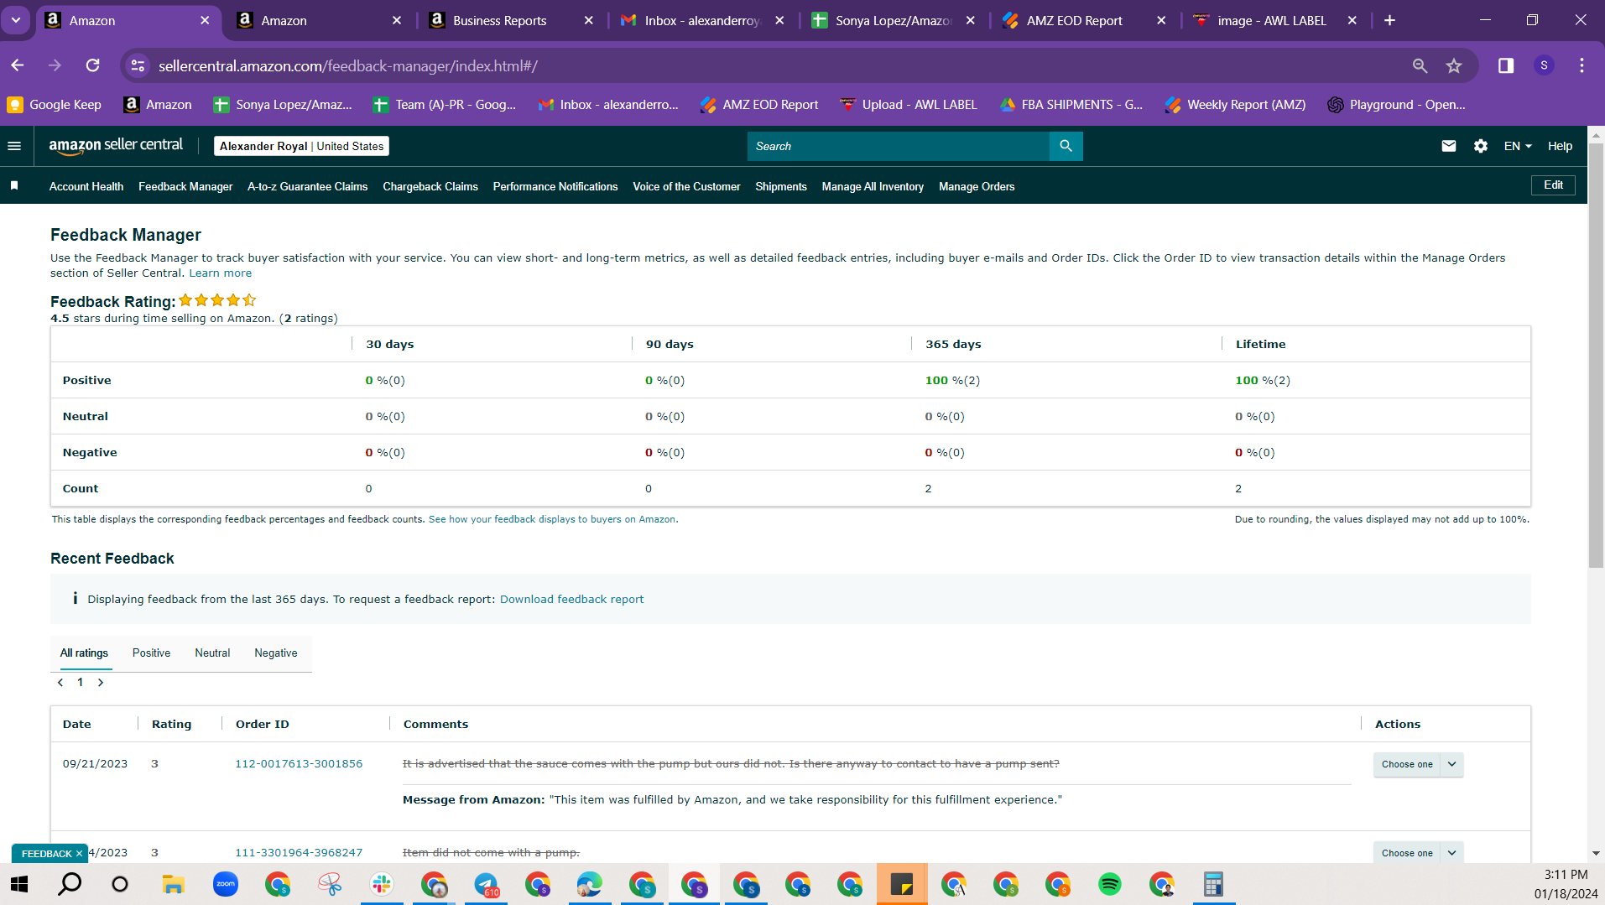Open Chrome profile avatar S
Screen dimensions: 1605x905
tap(1544, 65)
